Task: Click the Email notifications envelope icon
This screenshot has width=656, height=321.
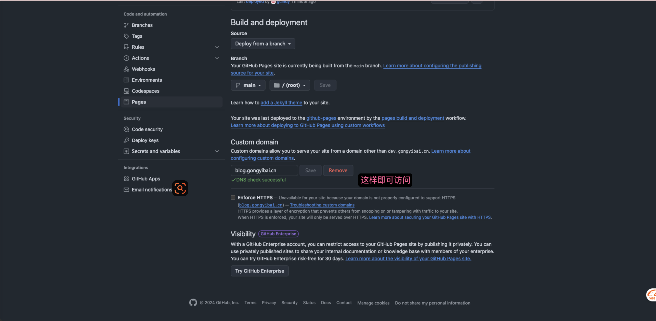Action: point(126,189)
